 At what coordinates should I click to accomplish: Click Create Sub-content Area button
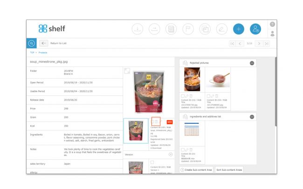point(196,170)
